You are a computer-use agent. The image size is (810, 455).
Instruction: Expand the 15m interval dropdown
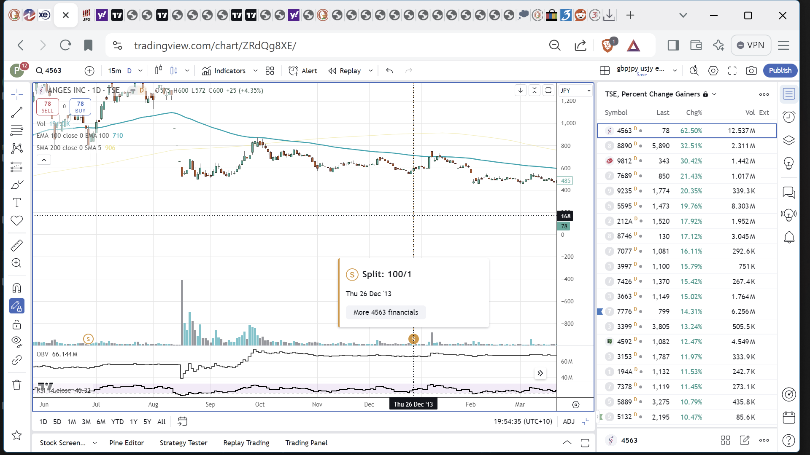(x=140, y=71)
